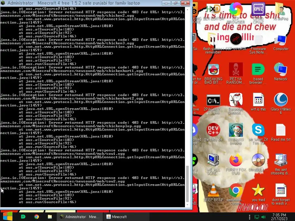Open the flash games I remember folder
295x221 pixels.
(x=213, y=39)
